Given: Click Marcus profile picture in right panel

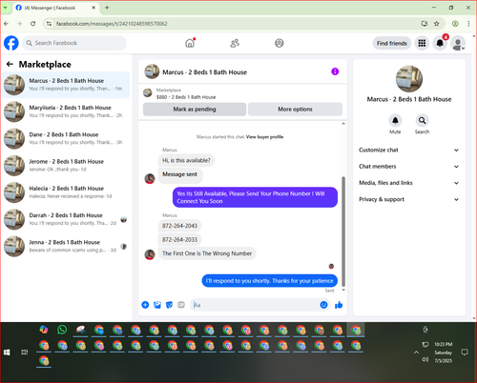Looking at the screenshot, I should coord(409,79).
